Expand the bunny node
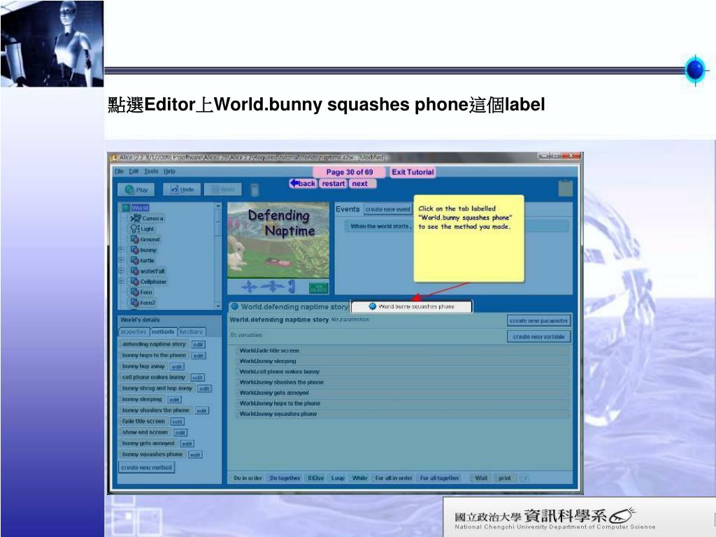 pyautogui.click(x=122, y=250)
